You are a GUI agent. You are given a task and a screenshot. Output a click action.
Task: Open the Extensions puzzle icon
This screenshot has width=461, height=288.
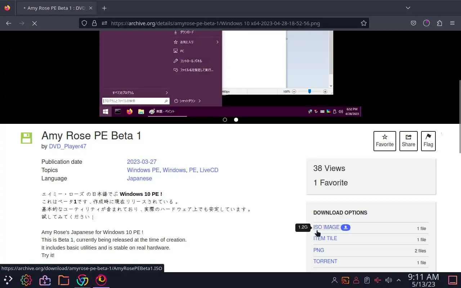coord(439,23)
